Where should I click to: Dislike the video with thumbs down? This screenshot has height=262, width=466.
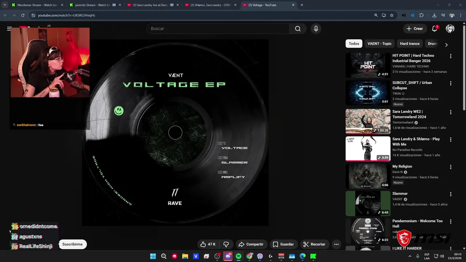pos(226,244)
